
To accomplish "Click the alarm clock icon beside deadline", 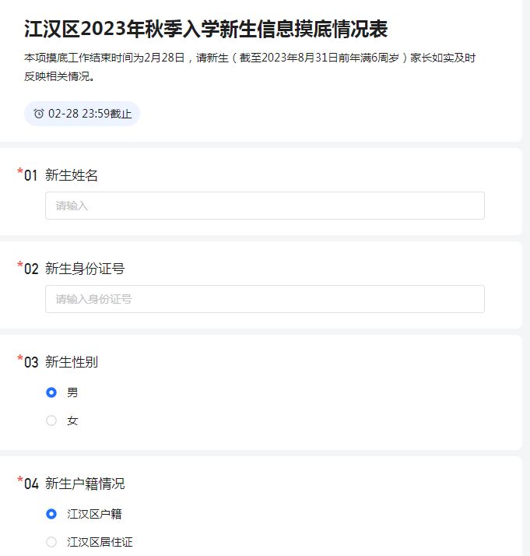I will pyautogui.click(x=39, y=114).
